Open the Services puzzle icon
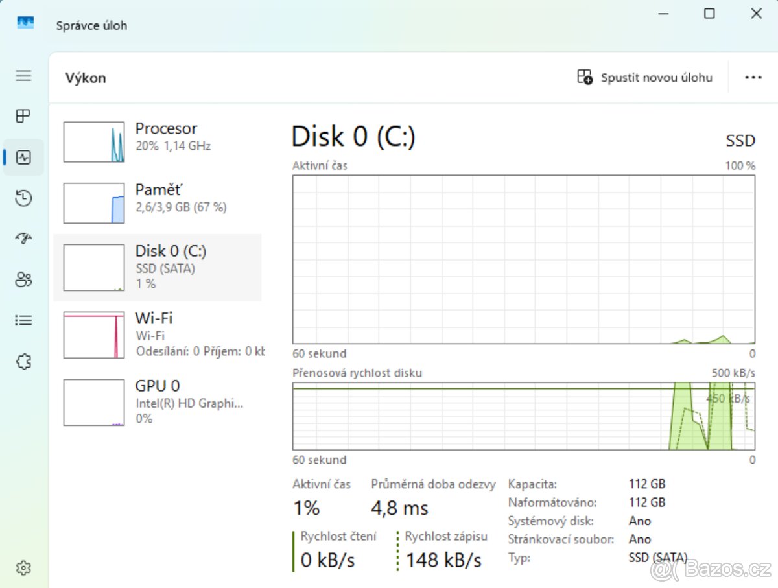This screenshot has height=588, width=778. 23,362
